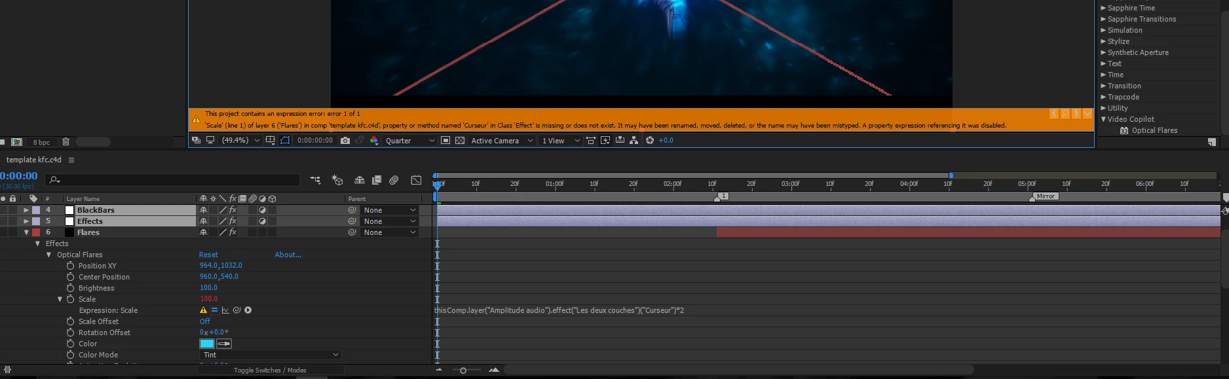1229x379 pixels.
Task: Open the Graph Editor icon
Action: click(416, 180)
